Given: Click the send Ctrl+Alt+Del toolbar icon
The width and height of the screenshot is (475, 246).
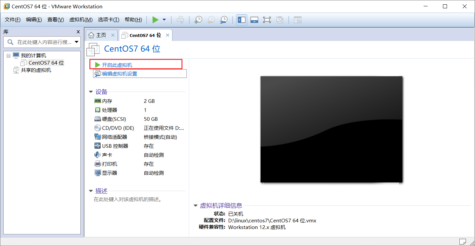Looking at the screenshot, I should 180,20.
